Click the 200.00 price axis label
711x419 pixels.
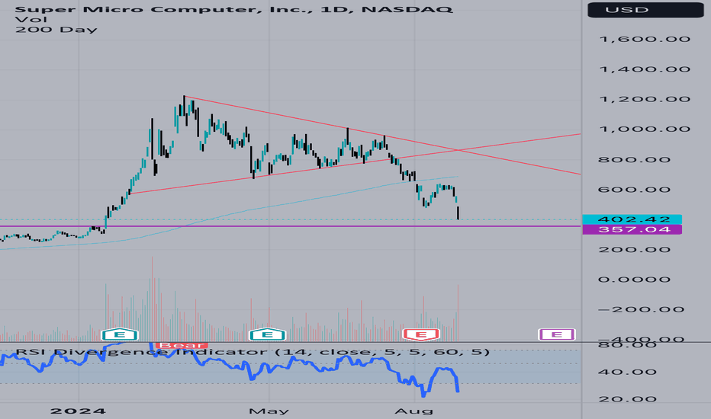634,250
